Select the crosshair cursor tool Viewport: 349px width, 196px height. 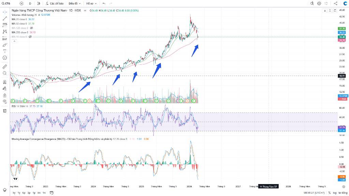coord(5,12)
